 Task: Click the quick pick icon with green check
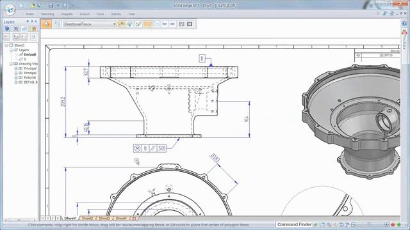tap(138, 24)
